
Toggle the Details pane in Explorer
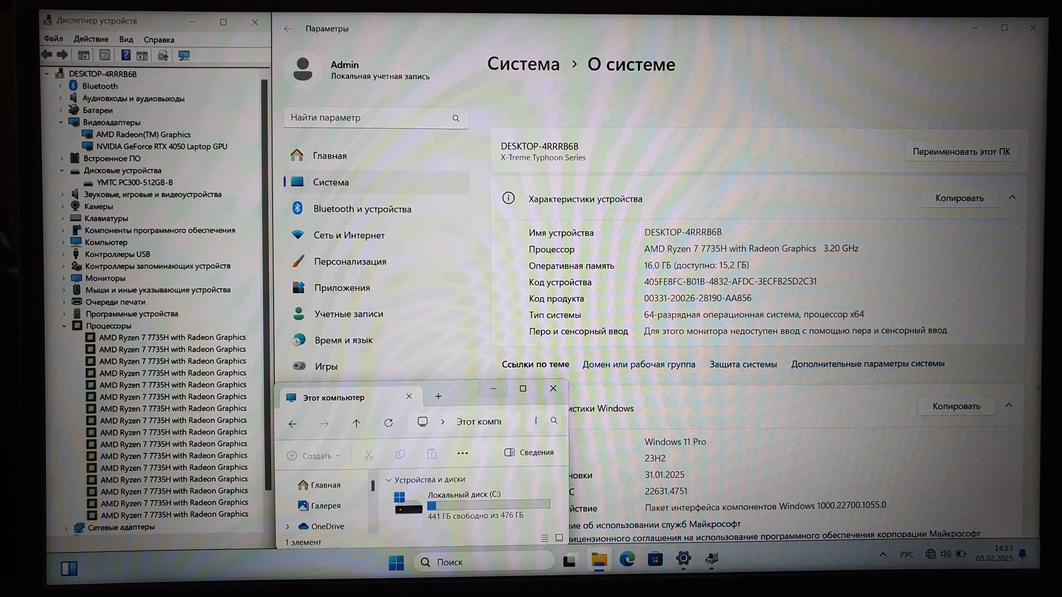(x=529, y=452)
